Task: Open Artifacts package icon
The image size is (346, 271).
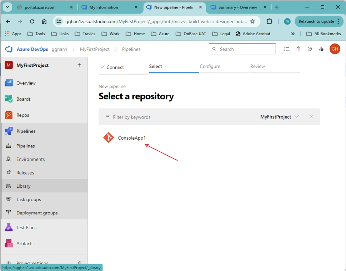Action: [9, 244]
